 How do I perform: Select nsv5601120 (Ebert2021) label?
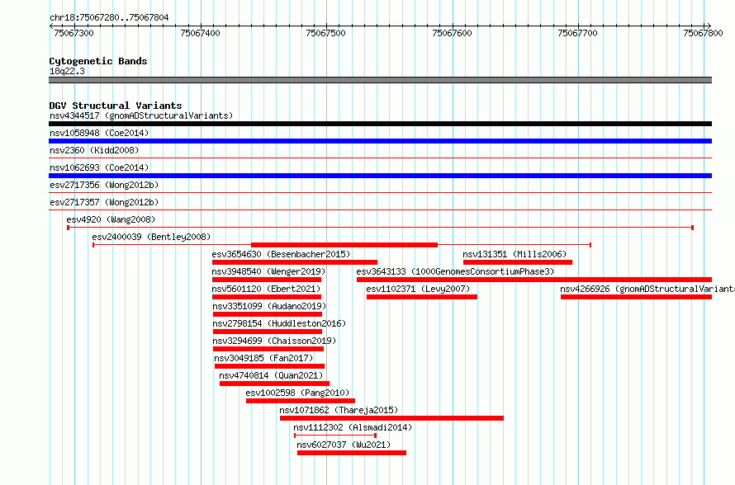[x=266, y=289]
